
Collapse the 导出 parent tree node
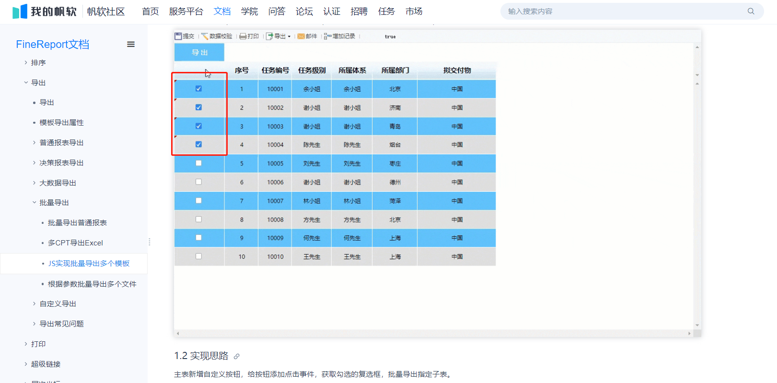[26, 82]
